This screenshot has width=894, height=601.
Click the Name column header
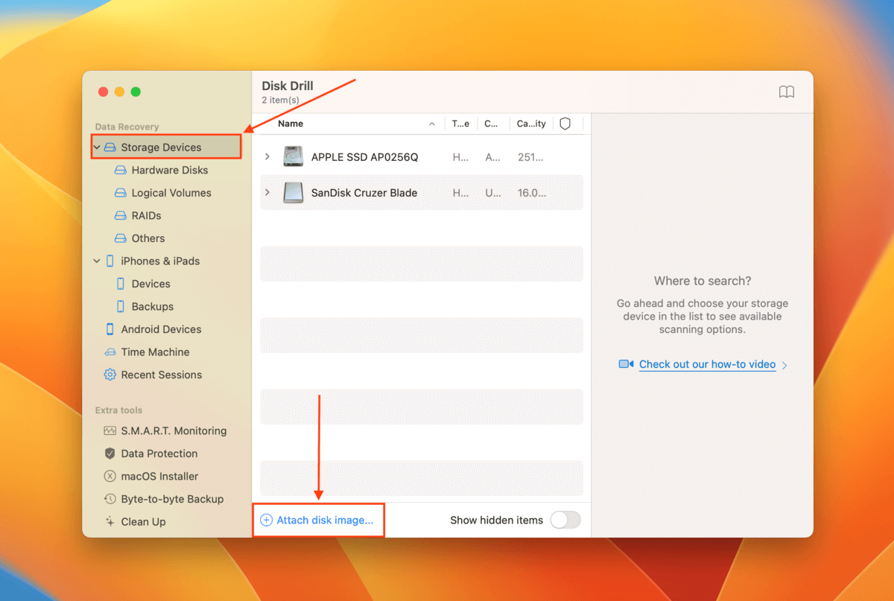291,124
